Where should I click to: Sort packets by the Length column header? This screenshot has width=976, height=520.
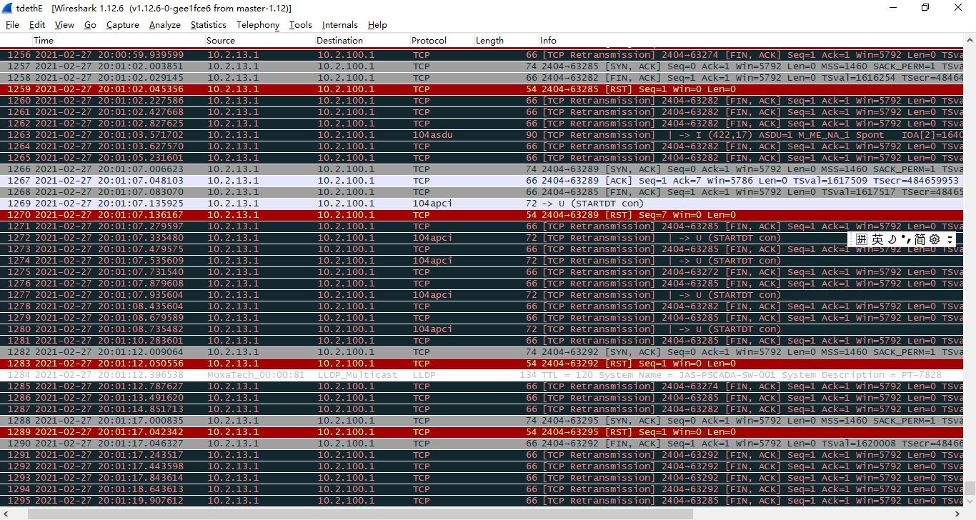click(506, 41)
